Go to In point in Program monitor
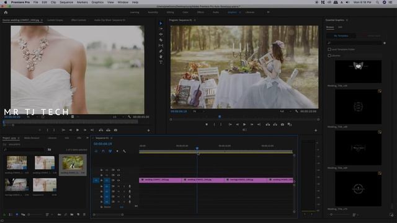Viewport: 397px width, 223px height. pos(230,125)
